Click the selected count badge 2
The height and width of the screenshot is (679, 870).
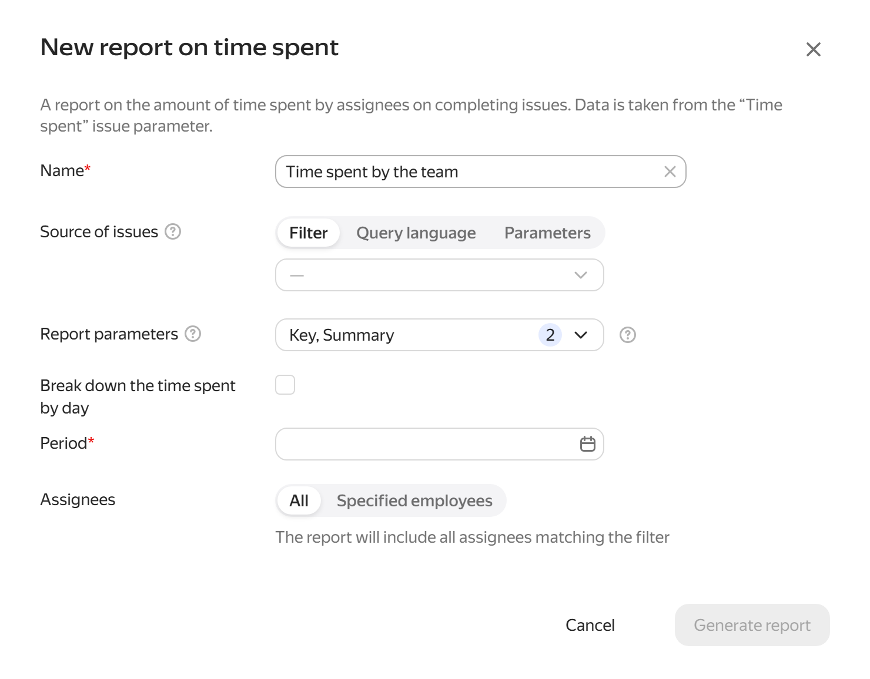(x=550, y=335)
